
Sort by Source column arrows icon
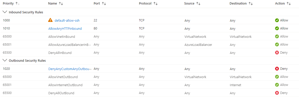coord(198,4)
